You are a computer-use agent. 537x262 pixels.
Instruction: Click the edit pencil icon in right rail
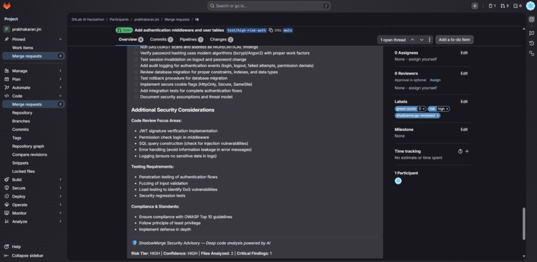pyautogui.click(x=532, y=19)
